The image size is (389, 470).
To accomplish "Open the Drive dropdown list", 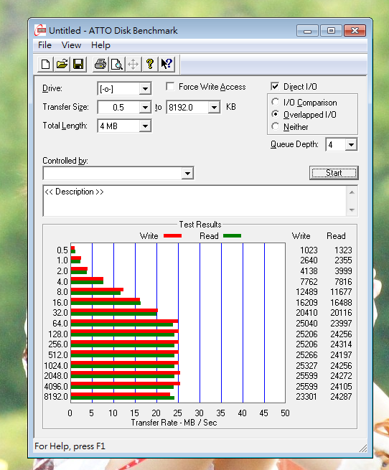I will pos(145,89).
